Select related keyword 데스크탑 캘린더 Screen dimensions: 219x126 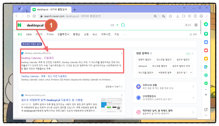click(164, 60)
